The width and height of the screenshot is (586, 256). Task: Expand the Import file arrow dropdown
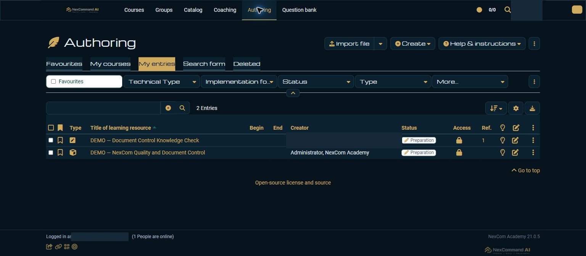coord(380,44)
